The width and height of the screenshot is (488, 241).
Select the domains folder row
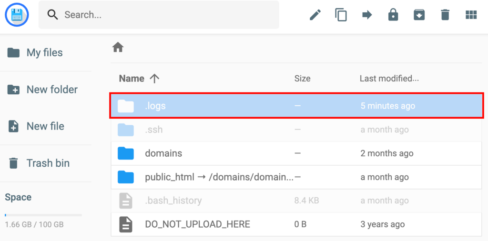coord(163,153)
